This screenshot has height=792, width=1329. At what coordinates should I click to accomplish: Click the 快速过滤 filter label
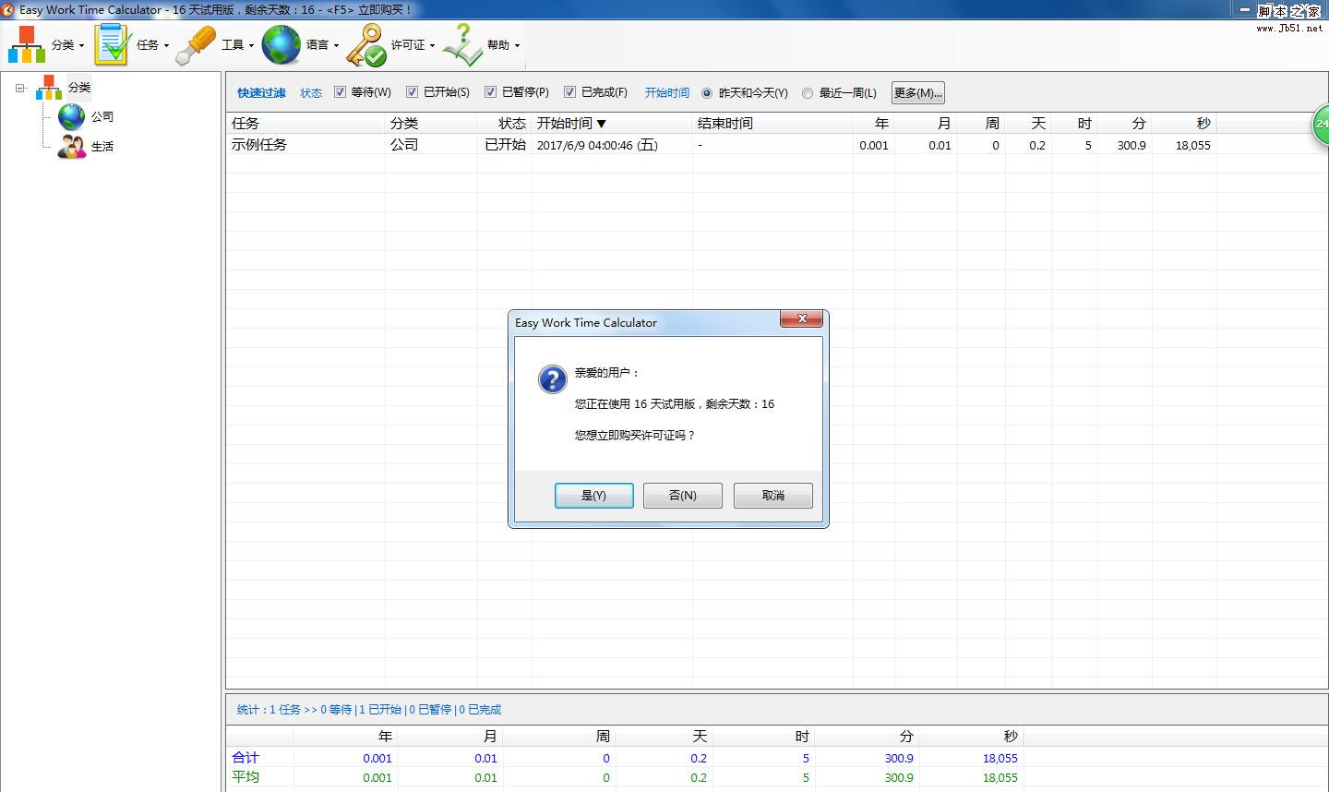261,93
